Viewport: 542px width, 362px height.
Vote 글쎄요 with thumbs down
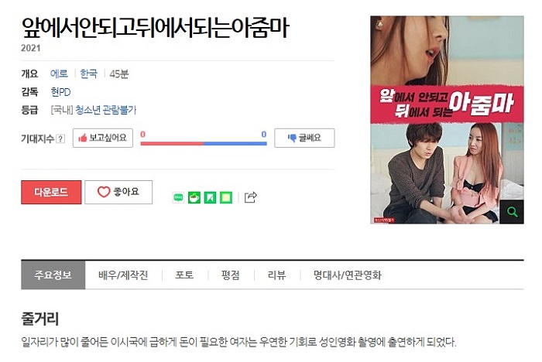(304, 138)
